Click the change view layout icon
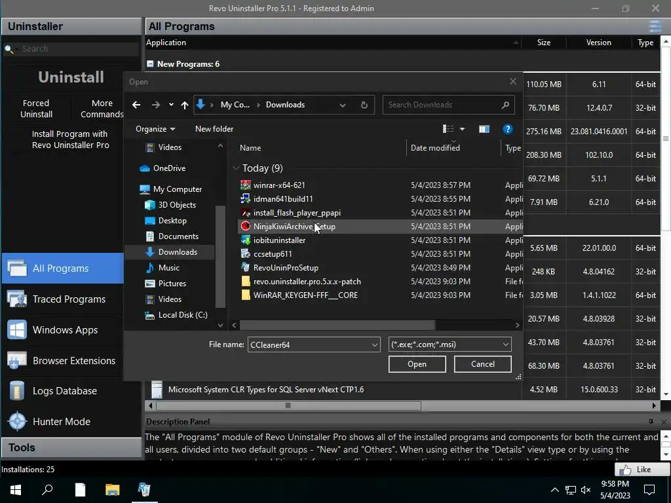 click(448, 129)
